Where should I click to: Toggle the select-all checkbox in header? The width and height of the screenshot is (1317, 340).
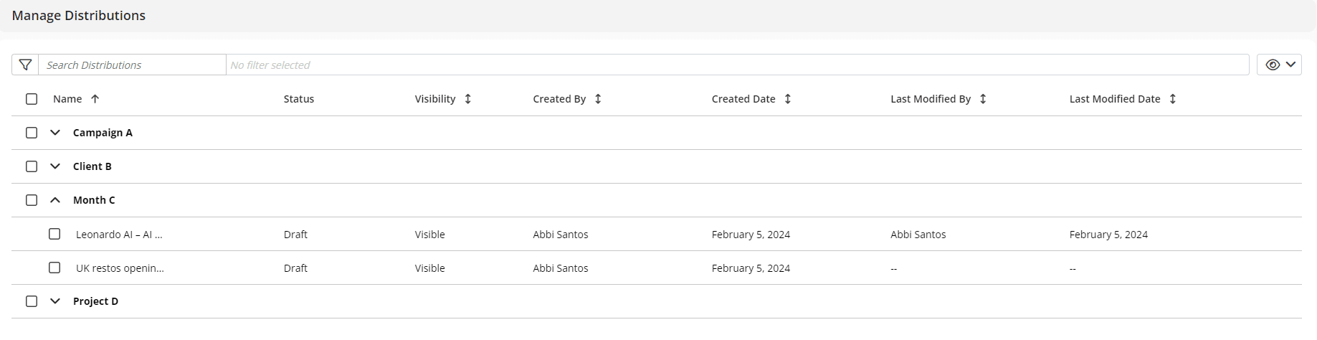(32, 99)
